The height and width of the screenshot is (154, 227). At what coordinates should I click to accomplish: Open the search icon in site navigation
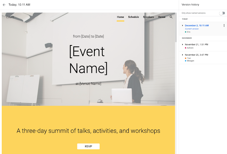coord(171,17)
